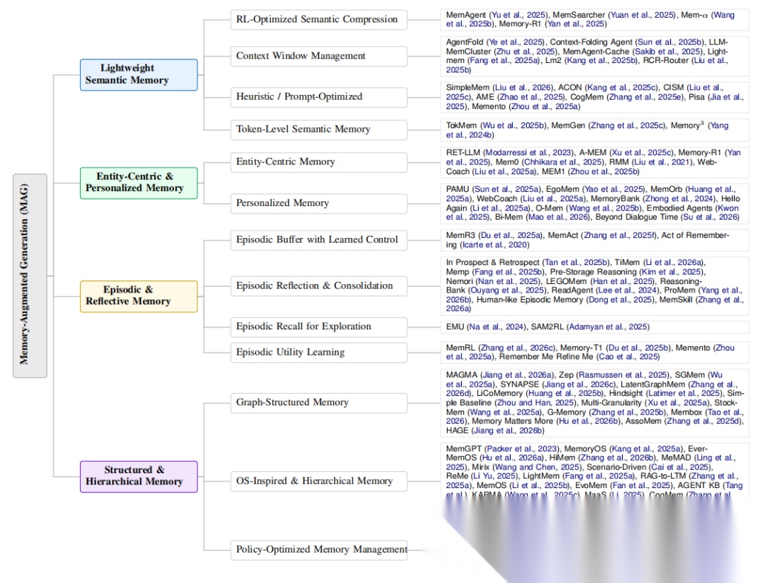The width and height of the screenshot is (766, 583).
Task: Select the Heuristic / Prompt-Optimized node
Action: click(318, 97)
